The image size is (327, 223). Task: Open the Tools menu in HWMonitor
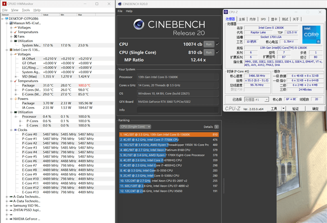click(x=26, y=10)
